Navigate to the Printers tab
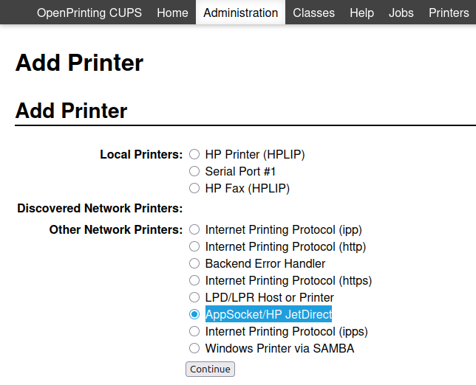This screenshot has height=385, width=476. [x=448, y=13]
